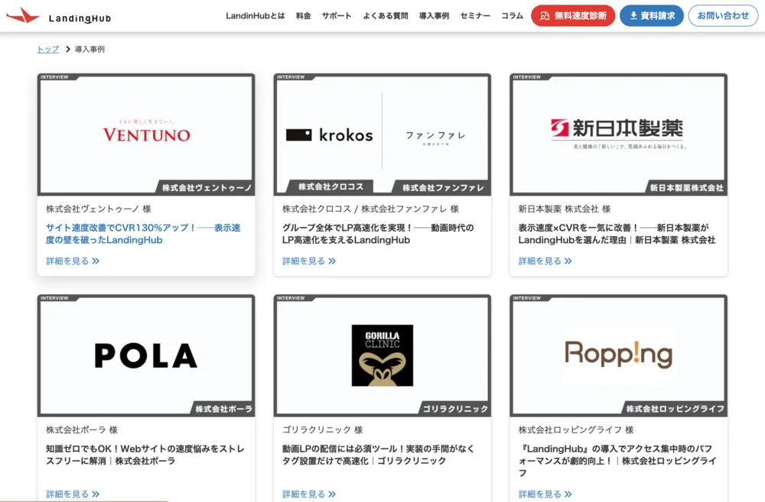Click the 株式会社ポーラ 様 company name
Screen dimensions: 765x502
(x=82, y=430)
